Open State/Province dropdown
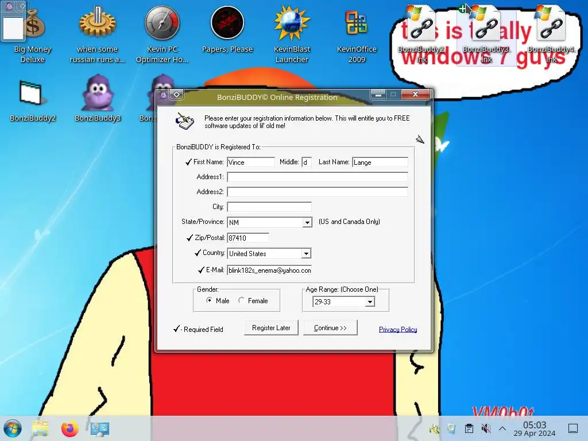Screen dimensions: 588x441 pos(307,222)
